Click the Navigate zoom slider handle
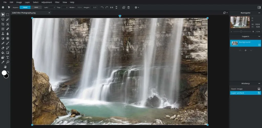This screenshot has width=262, height=128. click(241, 31)
